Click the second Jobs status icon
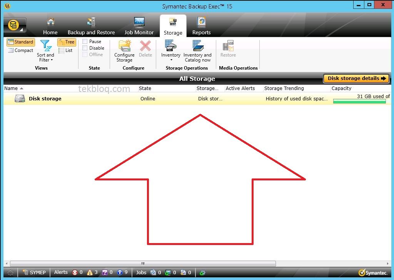Image resolution: width=394 pixels, height=280 pixels. (168, 272)
